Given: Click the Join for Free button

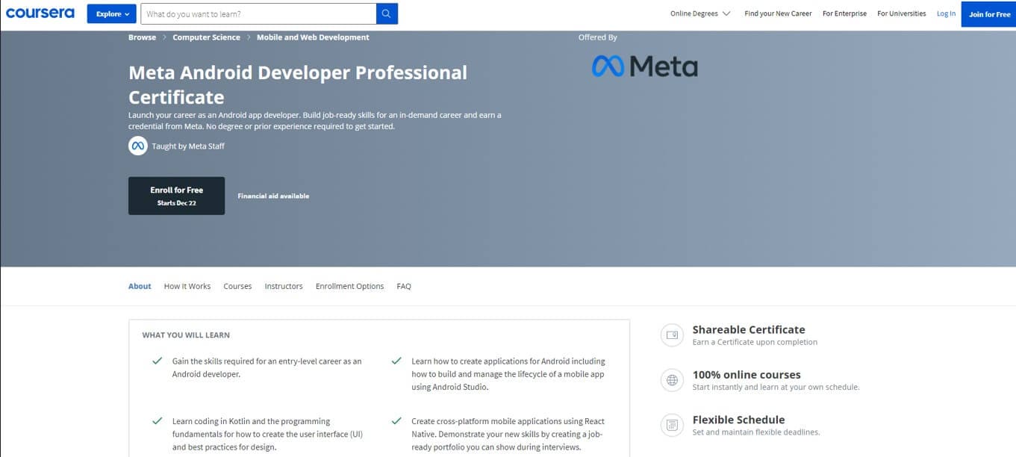Looking at the screenshot, I should (x=989, y=13).
